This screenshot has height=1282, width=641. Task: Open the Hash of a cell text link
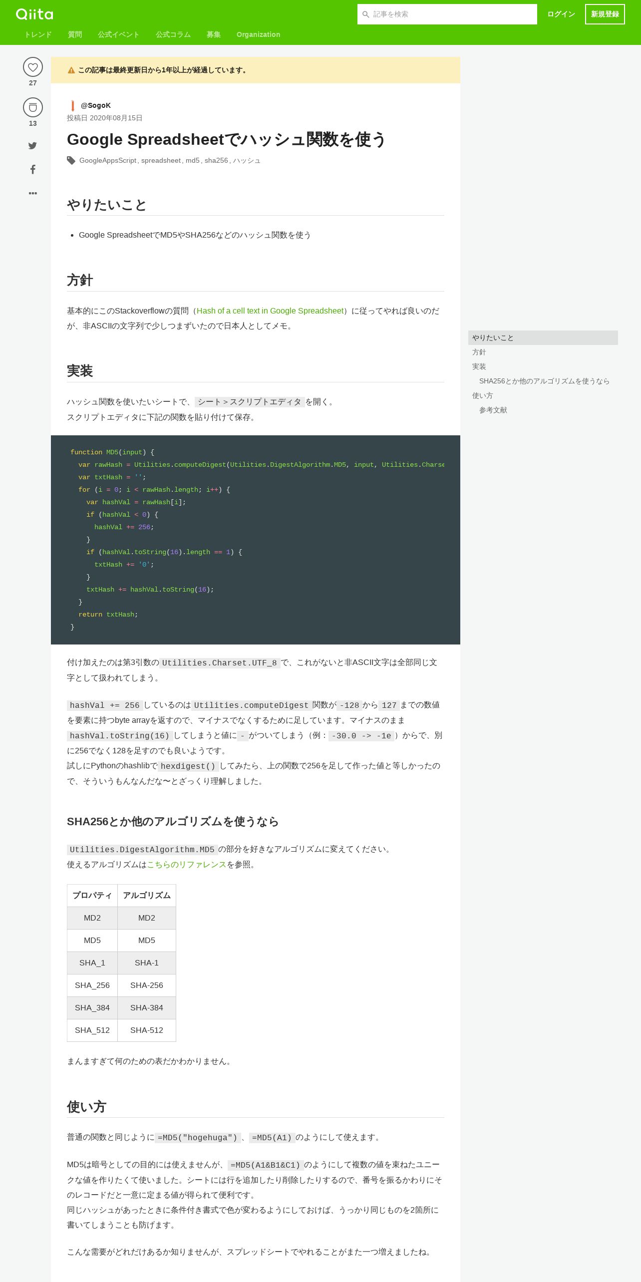[x=270, y=311]
